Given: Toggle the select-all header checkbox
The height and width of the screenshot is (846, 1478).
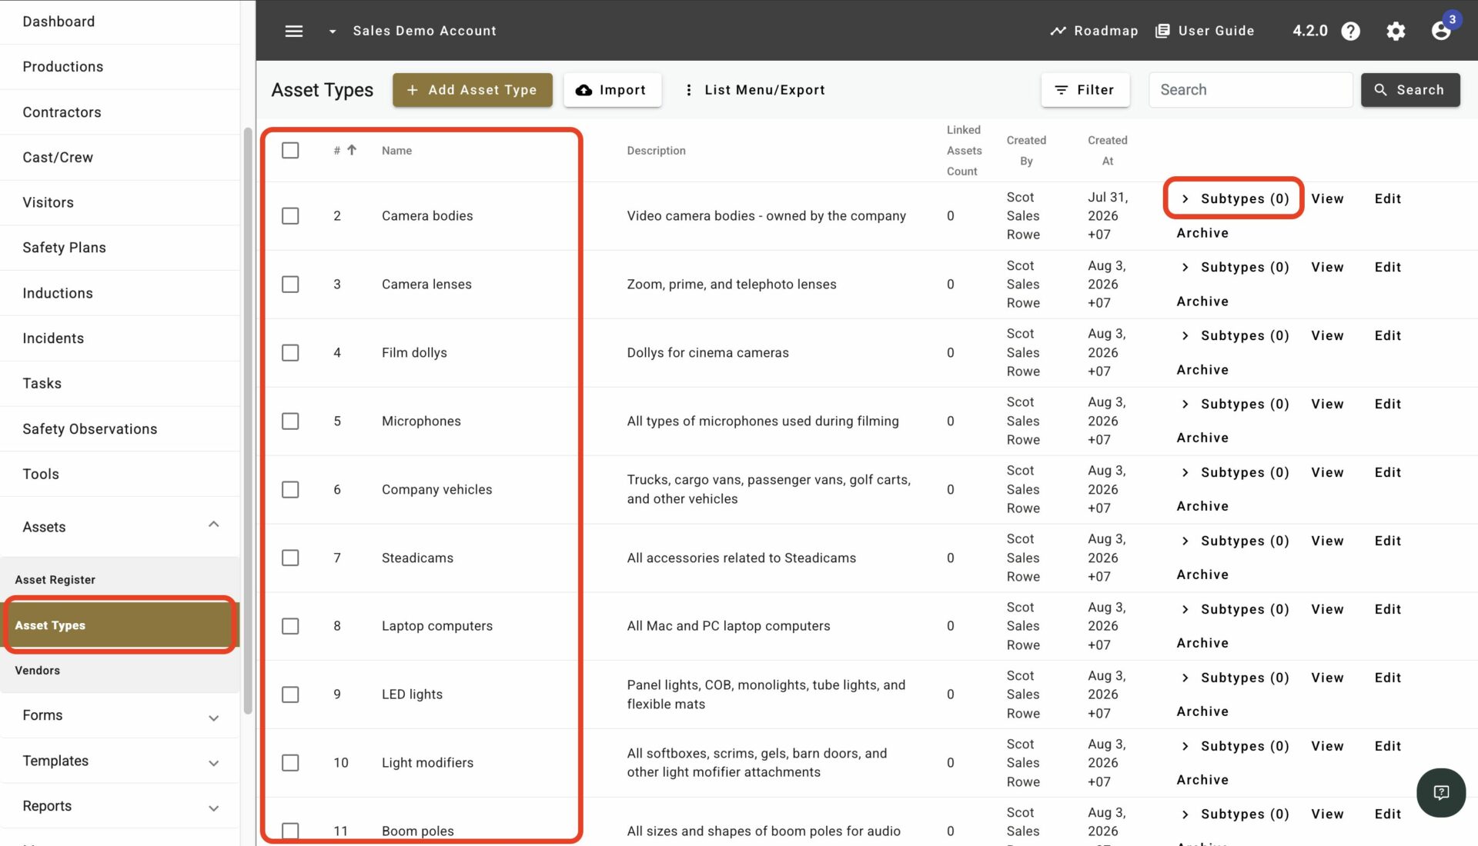Looking at the screenshot, I should tap(290, 150).
